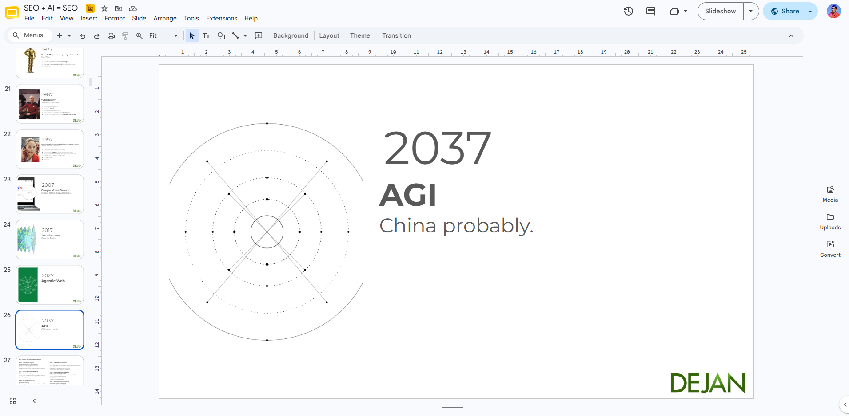Image resolution: width=849 pixels, height=416 pixels.
Task: Collapse the filmstrip panel arrow
Action: click(x=34, y=401)
